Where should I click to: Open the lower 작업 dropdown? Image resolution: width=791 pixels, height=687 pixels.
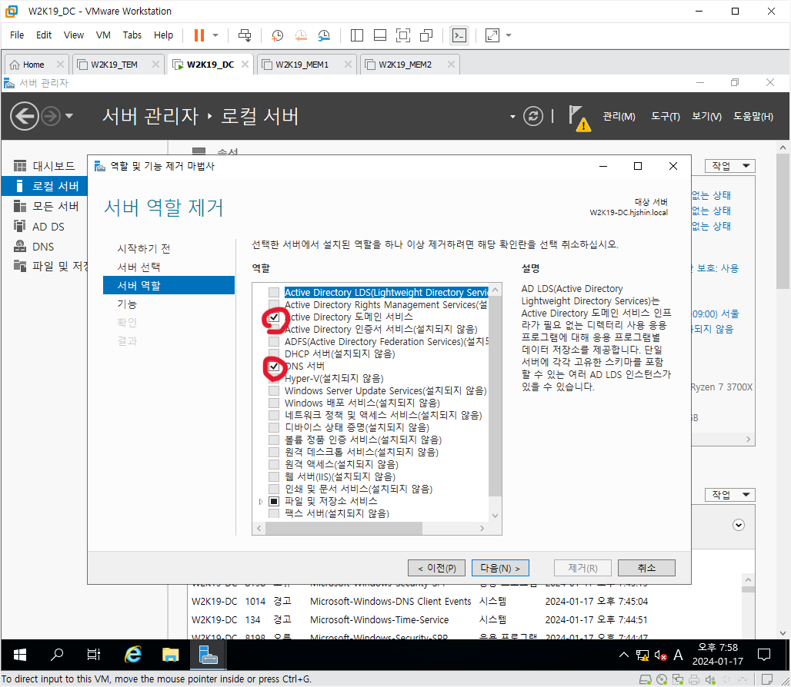click(x=730, y=495)
